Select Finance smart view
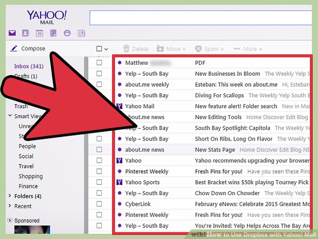The image size is (318, 239). point(28,186)
